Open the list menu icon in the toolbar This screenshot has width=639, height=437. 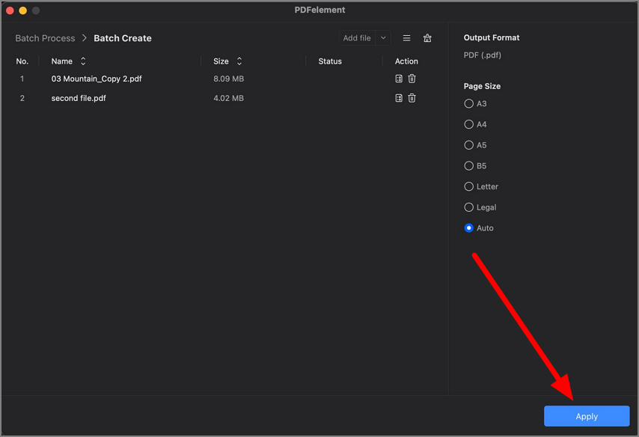tap(406, 38)
